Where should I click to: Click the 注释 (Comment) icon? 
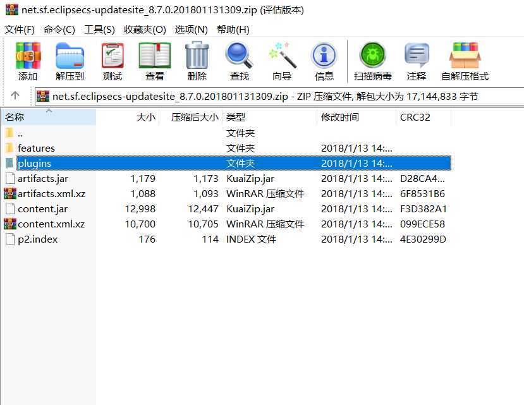[x=417, y=56]
